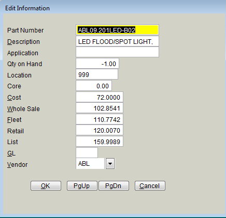Edit the Retail price 120.0070
The image size is (226, 218).
pyautogui.click(x=100, y=130)
